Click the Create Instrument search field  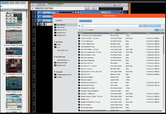tap(110, 26)
